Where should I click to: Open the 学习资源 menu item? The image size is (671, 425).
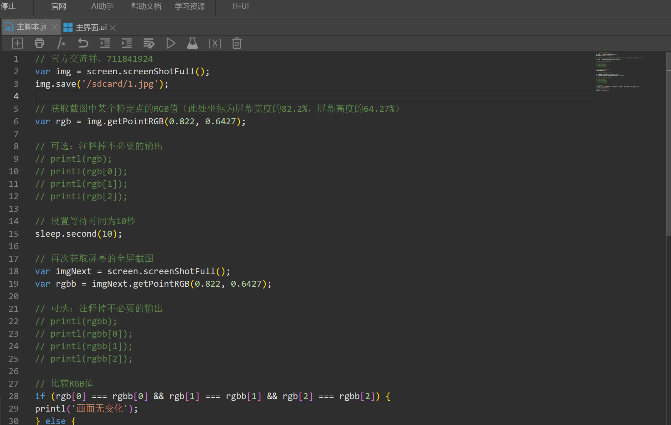pos(190,6)
